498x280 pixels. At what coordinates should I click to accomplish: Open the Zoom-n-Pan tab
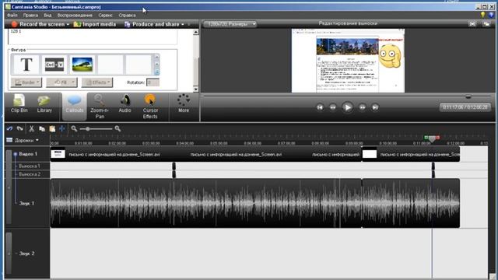pyautogui.click(x=100, y=107)
